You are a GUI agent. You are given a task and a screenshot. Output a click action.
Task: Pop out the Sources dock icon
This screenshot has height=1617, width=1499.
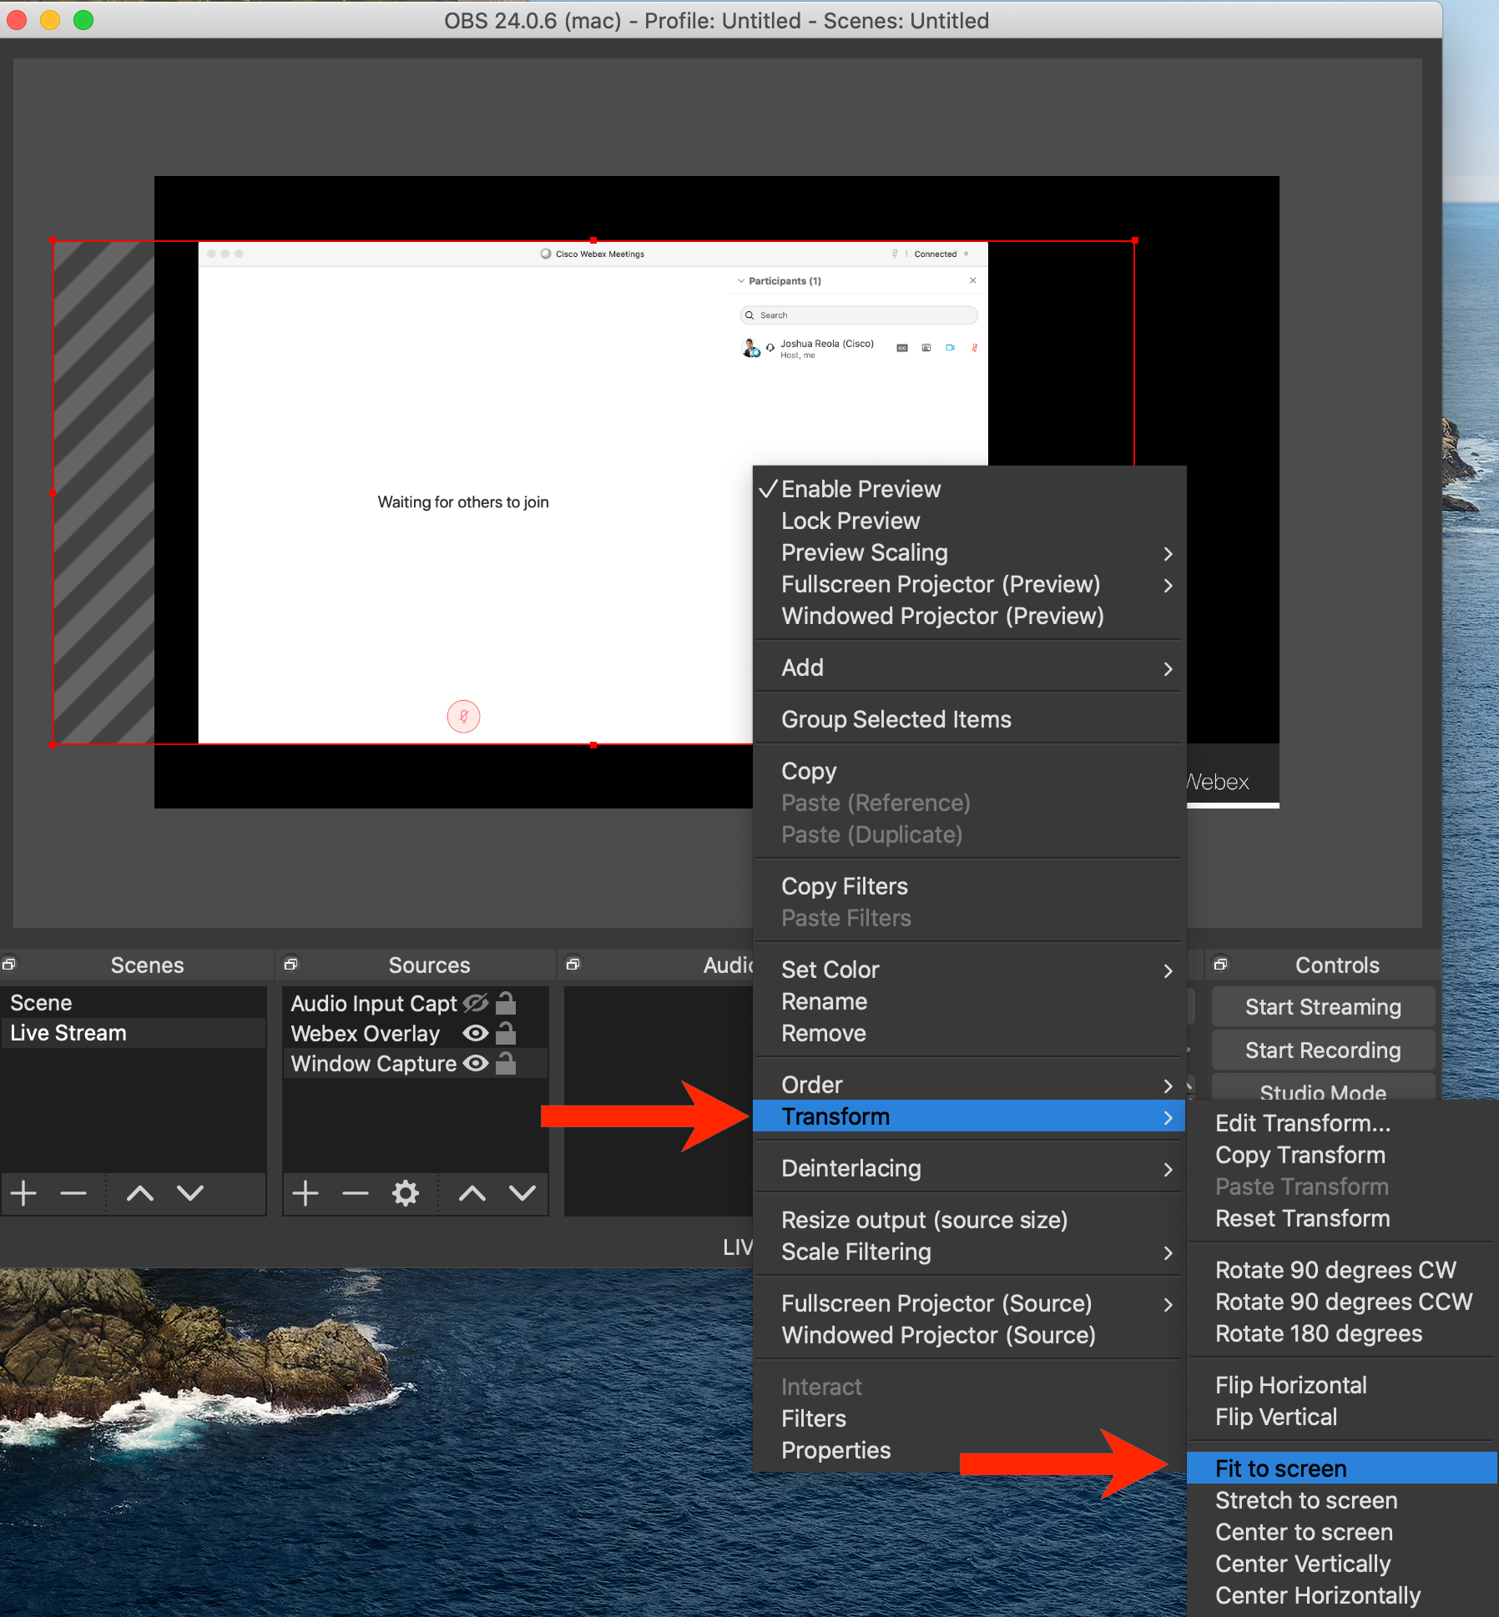tap(291, 964)
